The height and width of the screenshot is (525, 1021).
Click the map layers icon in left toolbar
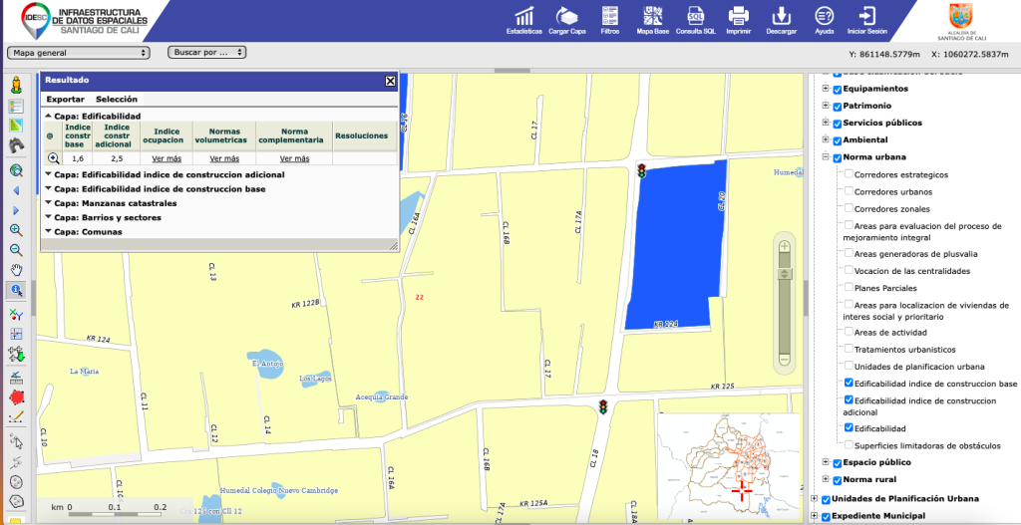click(16, 127)
